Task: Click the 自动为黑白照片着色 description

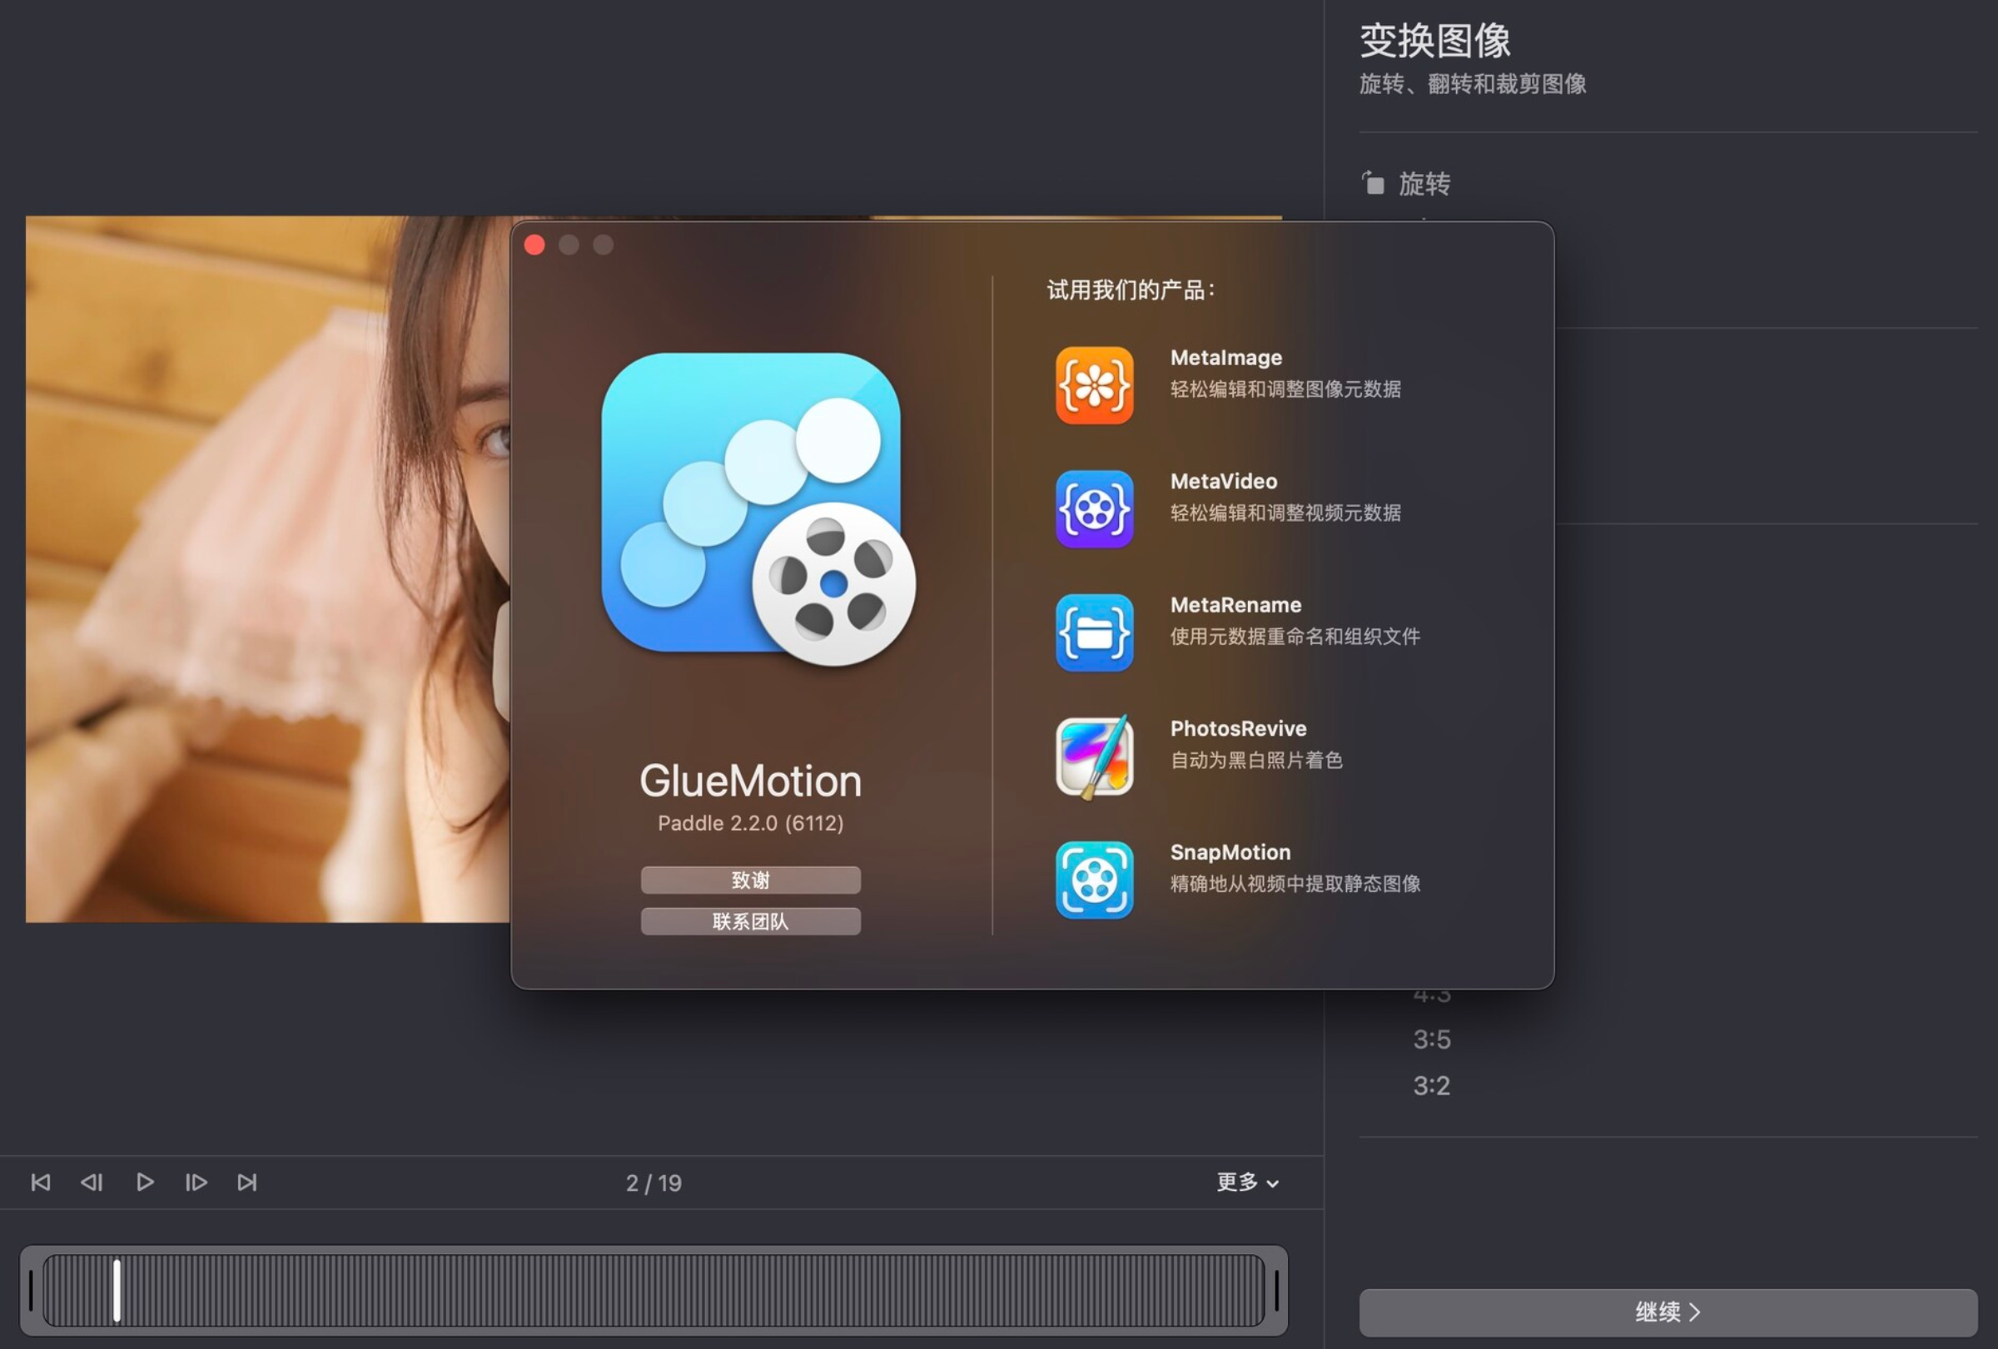Action: 1256,761
